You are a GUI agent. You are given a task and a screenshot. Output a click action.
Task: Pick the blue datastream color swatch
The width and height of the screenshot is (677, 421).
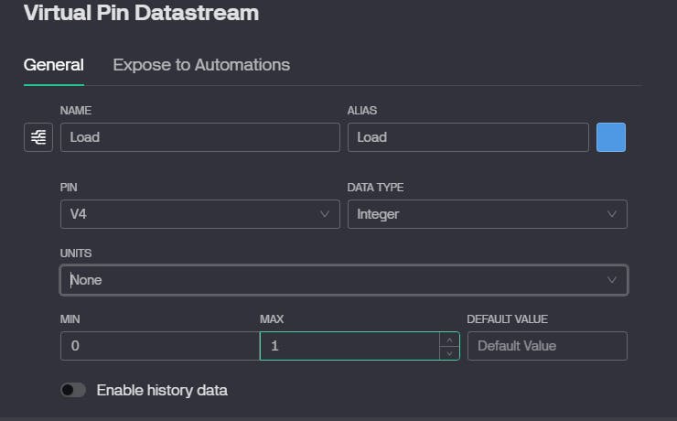point(611,137)
